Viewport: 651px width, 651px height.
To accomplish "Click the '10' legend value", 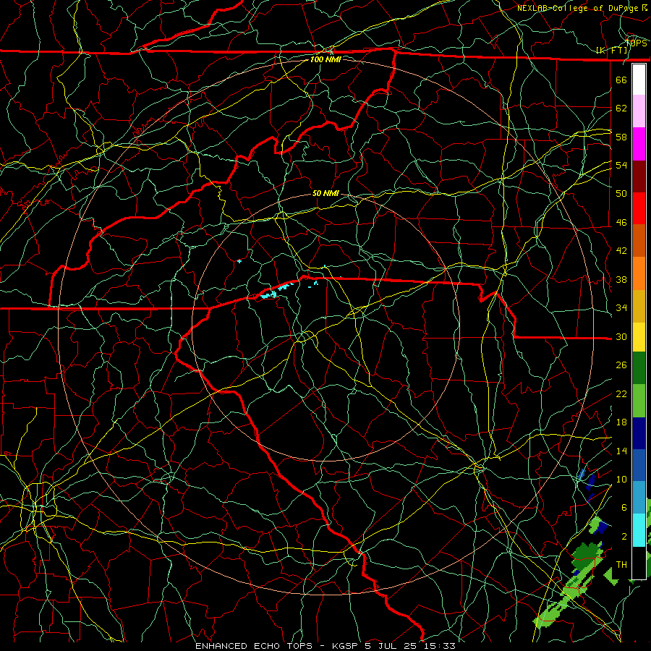I will 621,480.
